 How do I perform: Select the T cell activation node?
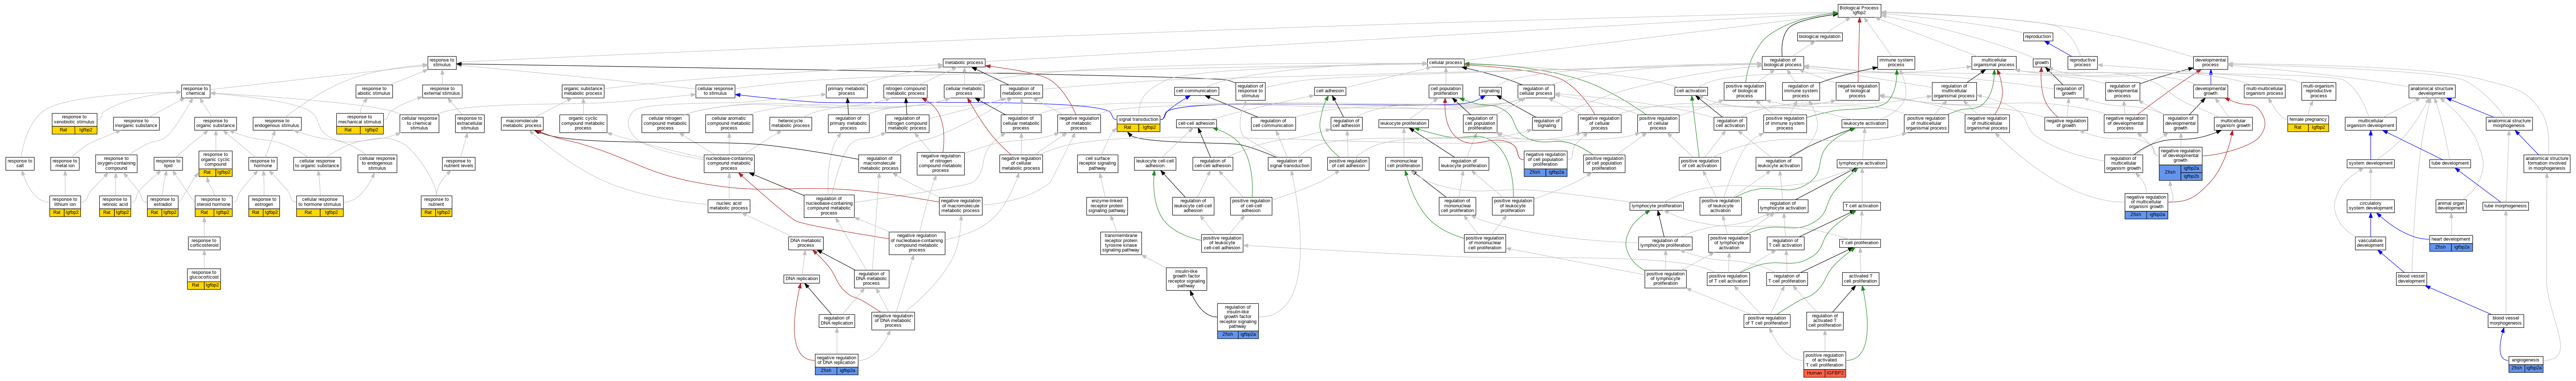[1861, 206]
